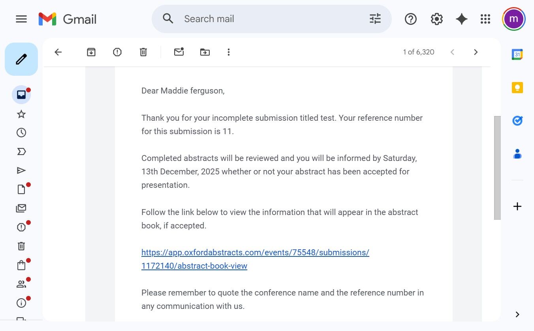Click the Compose pencil button
Viewport: 534px width, 331px height.
[x=21, y=59]
